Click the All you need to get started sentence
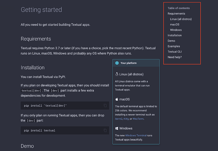 [56, 25]
